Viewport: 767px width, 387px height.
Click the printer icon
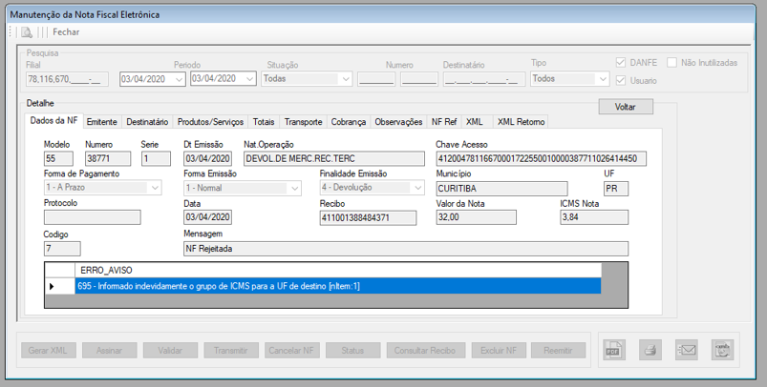point(650,350)
